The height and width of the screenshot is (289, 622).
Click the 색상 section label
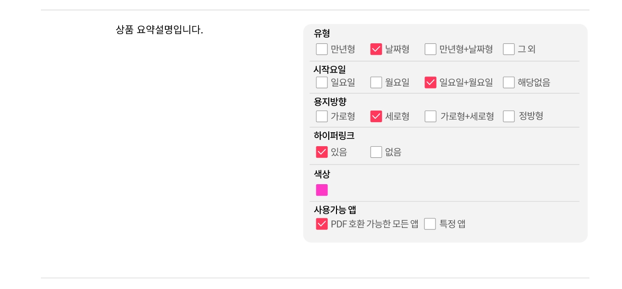pyautogui.click(x=322, y=174)
